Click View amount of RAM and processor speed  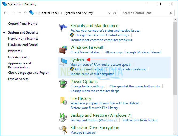pyautogui.click(x=100, y=65)
